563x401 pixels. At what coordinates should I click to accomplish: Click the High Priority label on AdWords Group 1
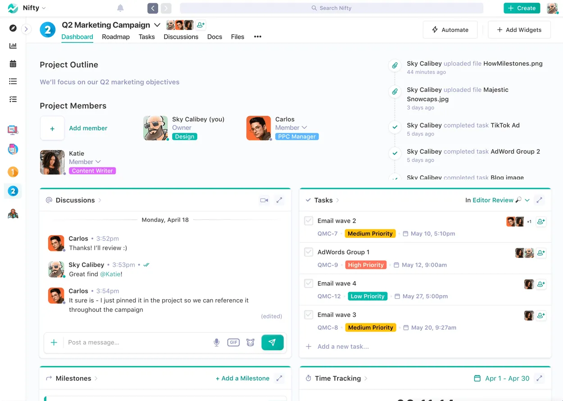[366, 265]
